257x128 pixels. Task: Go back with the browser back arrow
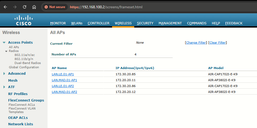point(5,7)
